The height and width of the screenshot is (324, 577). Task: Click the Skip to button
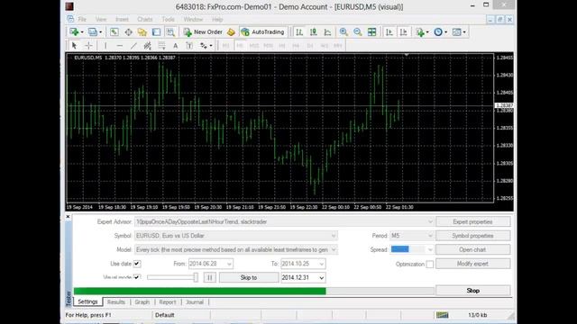(x=249, y=278)
